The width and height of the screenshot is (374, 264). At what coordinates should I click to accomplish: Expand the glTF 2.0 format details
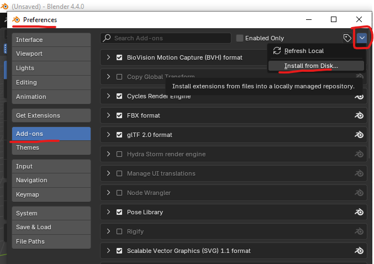pos(108,135)
